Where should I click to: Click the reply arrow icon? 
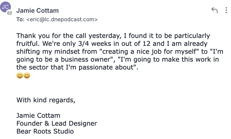coord(214,10)
